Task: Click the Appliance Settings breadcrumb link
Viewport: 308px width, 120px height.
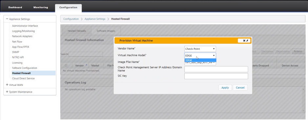Action: 95,19
